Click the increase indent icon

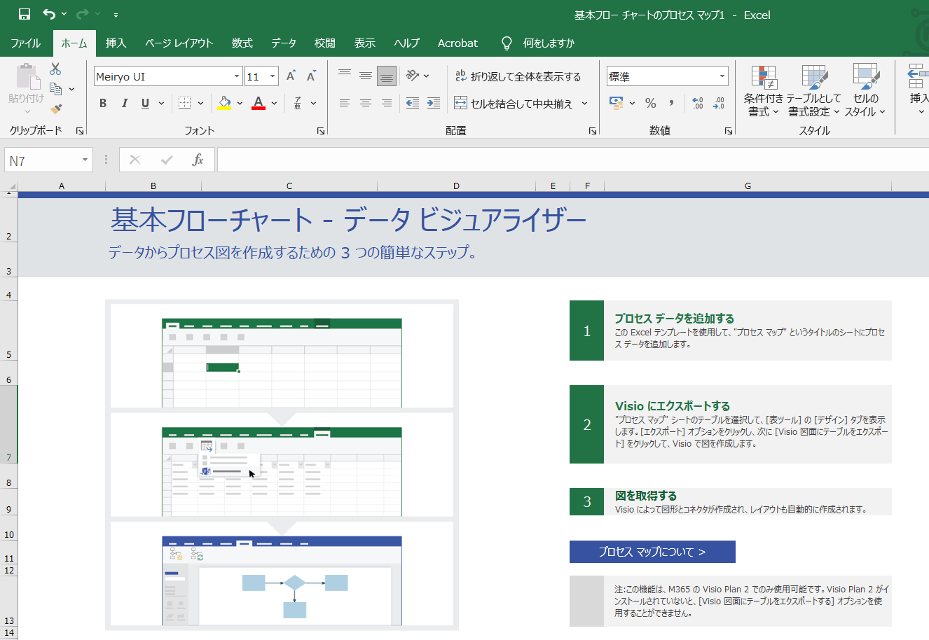tap(434, 103)
